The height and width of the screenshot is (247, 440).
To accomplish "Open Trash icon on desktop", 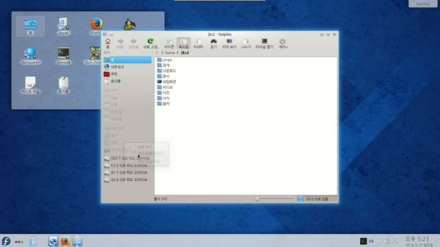I will [63, 85].
